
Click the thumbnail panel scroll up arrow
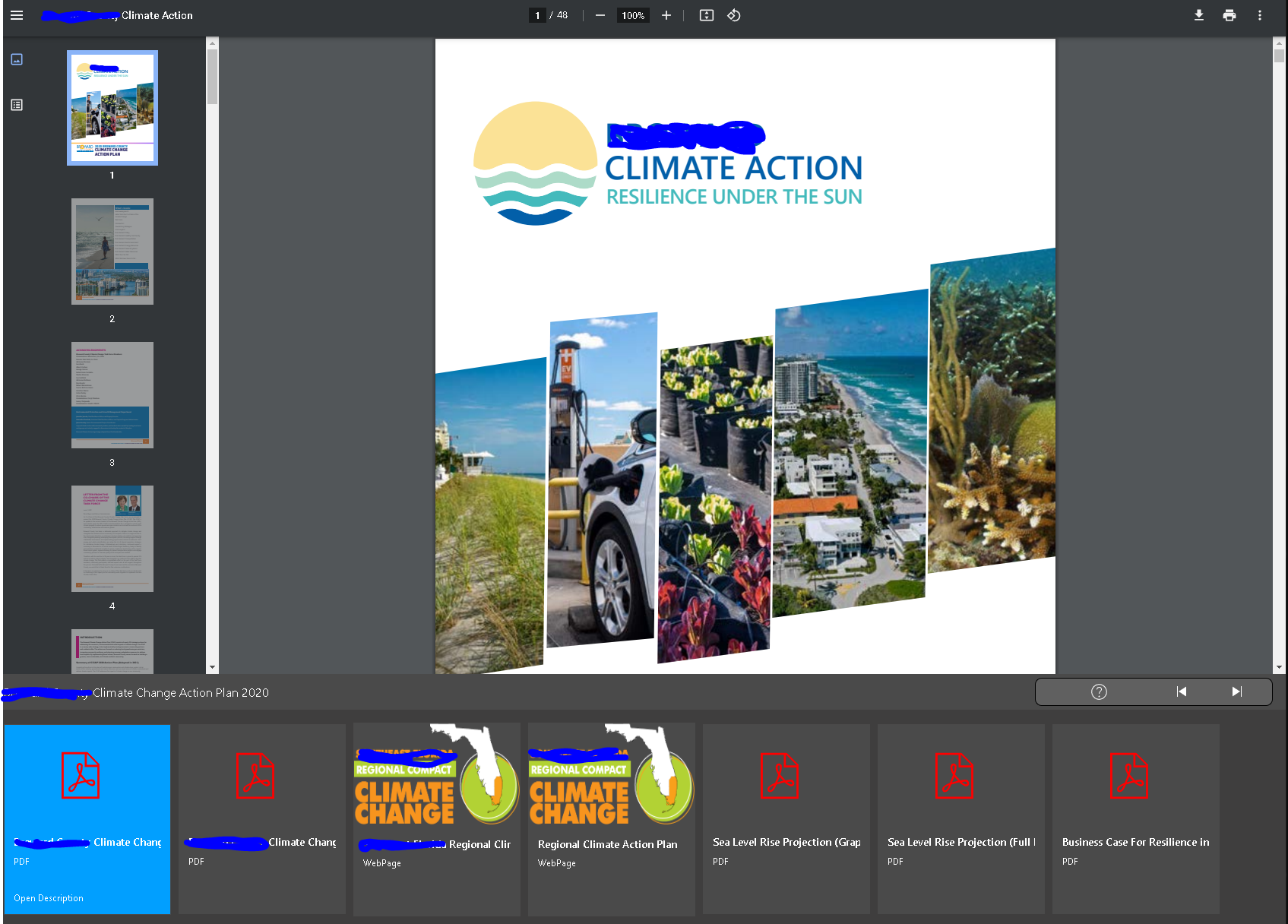pos(213,43)
